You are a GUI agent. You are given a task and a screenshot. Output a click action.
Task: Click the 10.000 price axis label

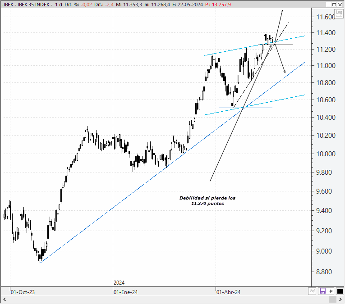pos(326,154)
